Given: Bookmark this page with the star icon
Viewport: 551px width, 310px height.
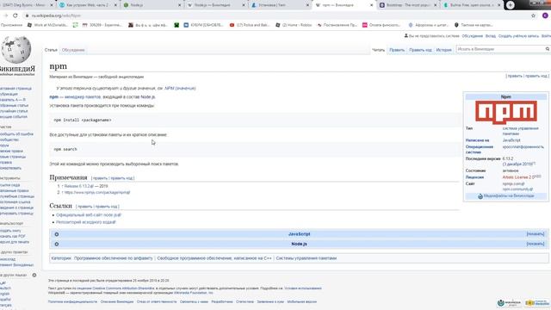Looking at the screenshot, I should 533,15.
